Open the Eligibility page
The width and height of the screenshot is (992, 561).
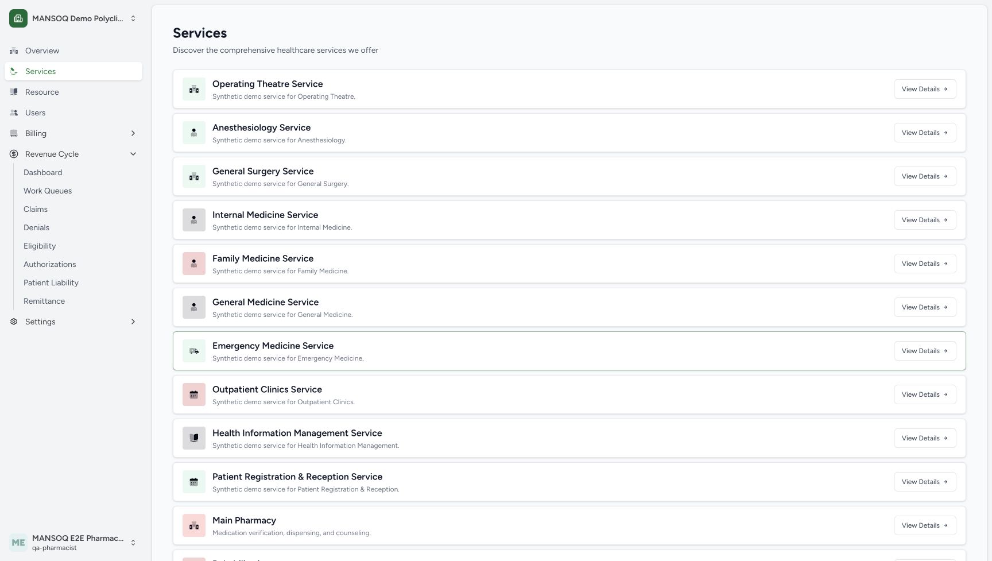(40, 246)
